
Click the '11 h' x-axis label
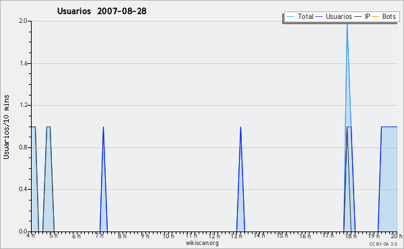(191, 236)
